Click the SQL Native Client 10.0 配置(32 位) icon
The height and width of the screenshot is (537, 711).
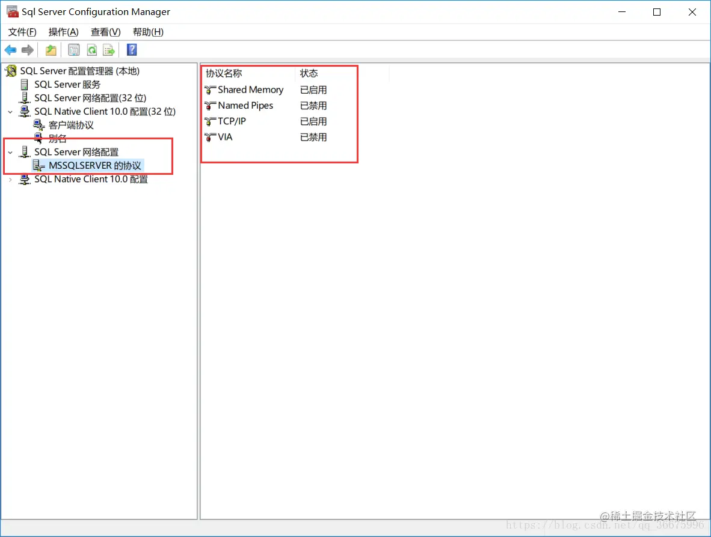[x=25, y=111]
